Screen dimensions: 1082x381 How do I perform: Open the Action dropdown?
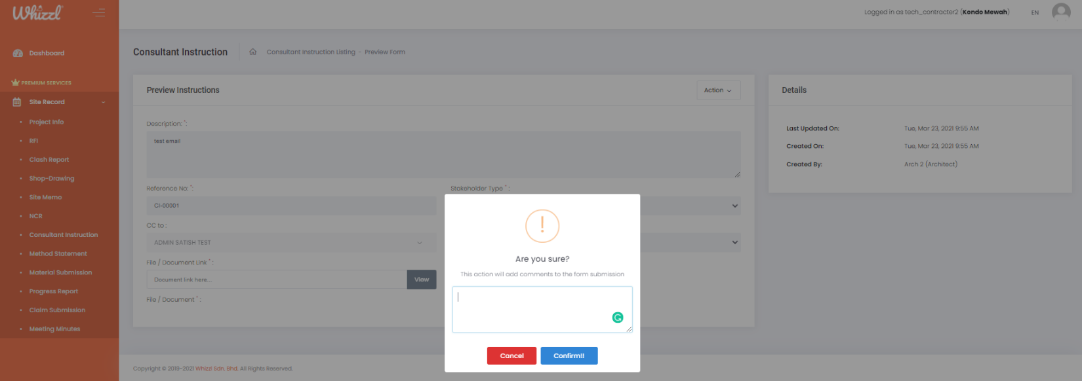click(x=718, y=90)
